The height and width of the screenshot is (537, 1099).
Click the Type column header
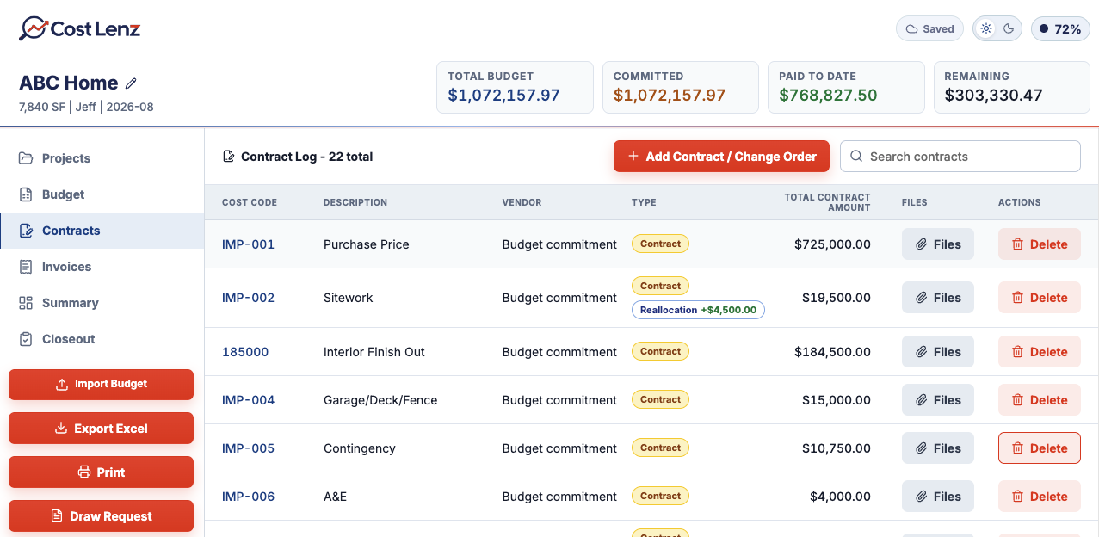[644, 202]
